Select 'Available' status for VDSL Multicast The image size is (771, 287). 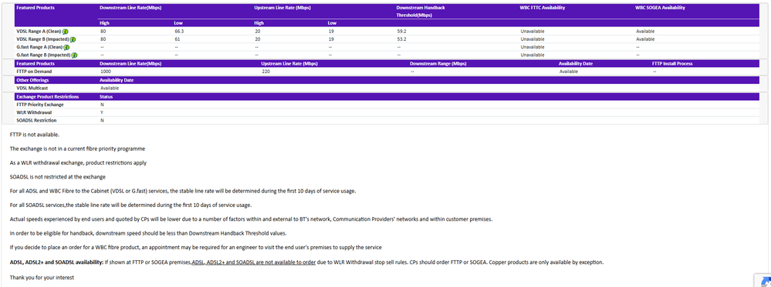point(109,88)
